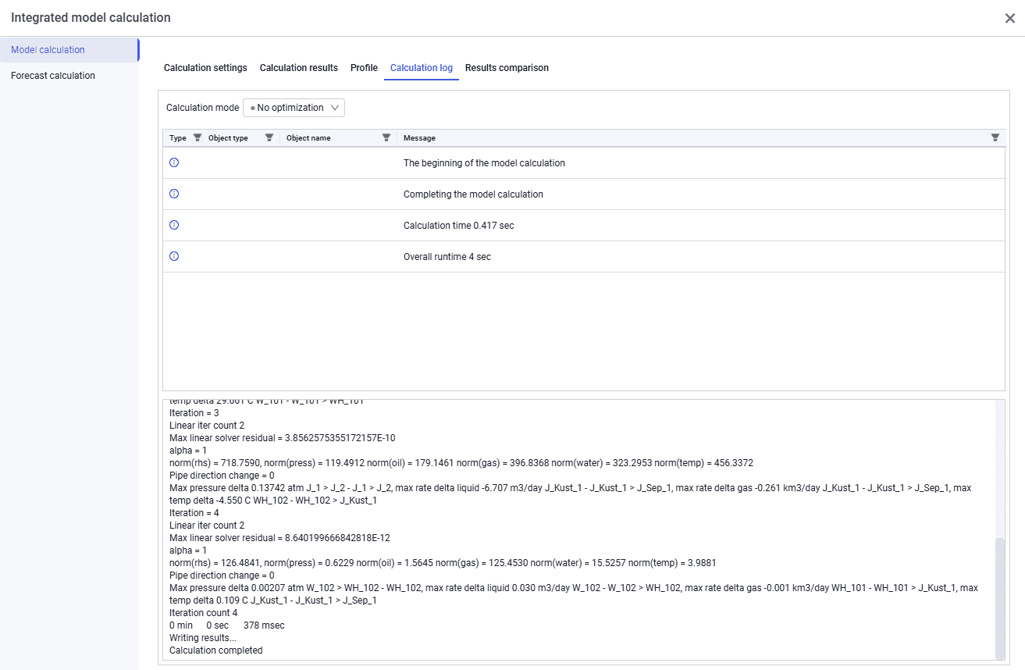Screen dimensions: 1025x670
Task: Click the filter icon in Type column
Action: click(198, 137)
